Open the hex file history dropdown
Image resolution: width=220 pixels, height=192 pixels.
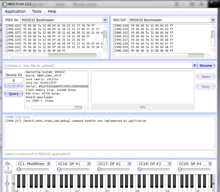point(195,66)
